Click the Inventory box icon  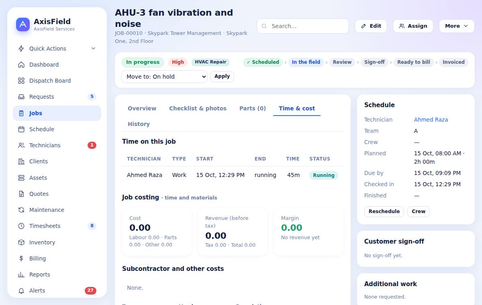[x=21, y=242]
